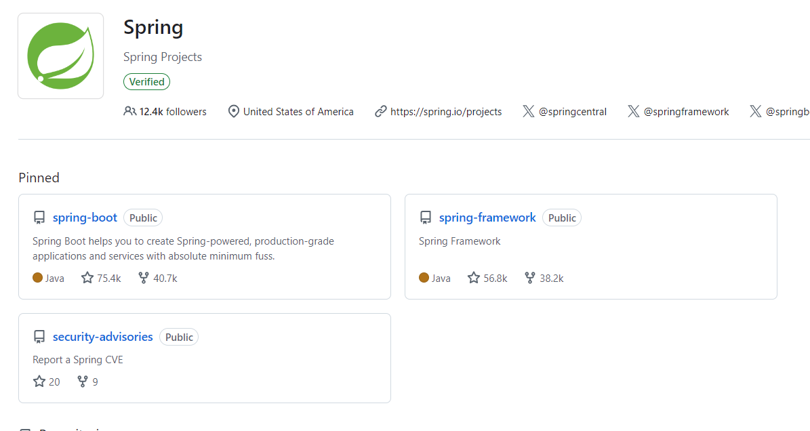
Task: Click the star icon showing 75.4k
Action: 87,278
